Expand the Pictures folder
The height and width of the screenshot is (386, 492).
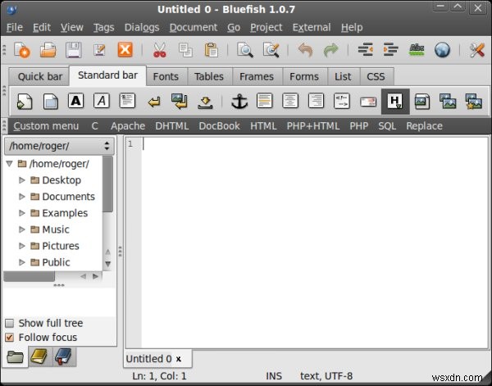22,246
